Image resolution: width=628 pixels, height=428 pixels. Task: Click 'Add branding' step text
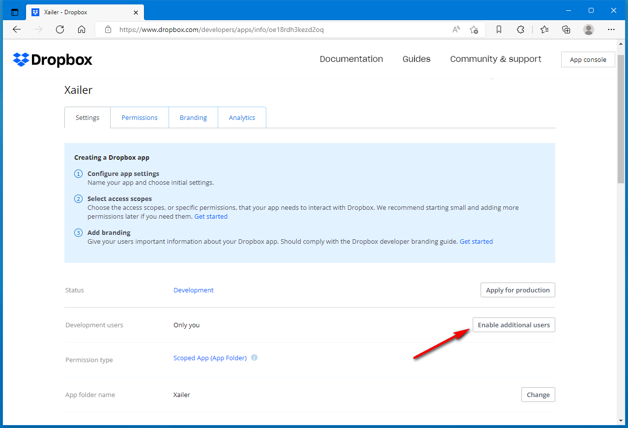(x=109, y=232)
